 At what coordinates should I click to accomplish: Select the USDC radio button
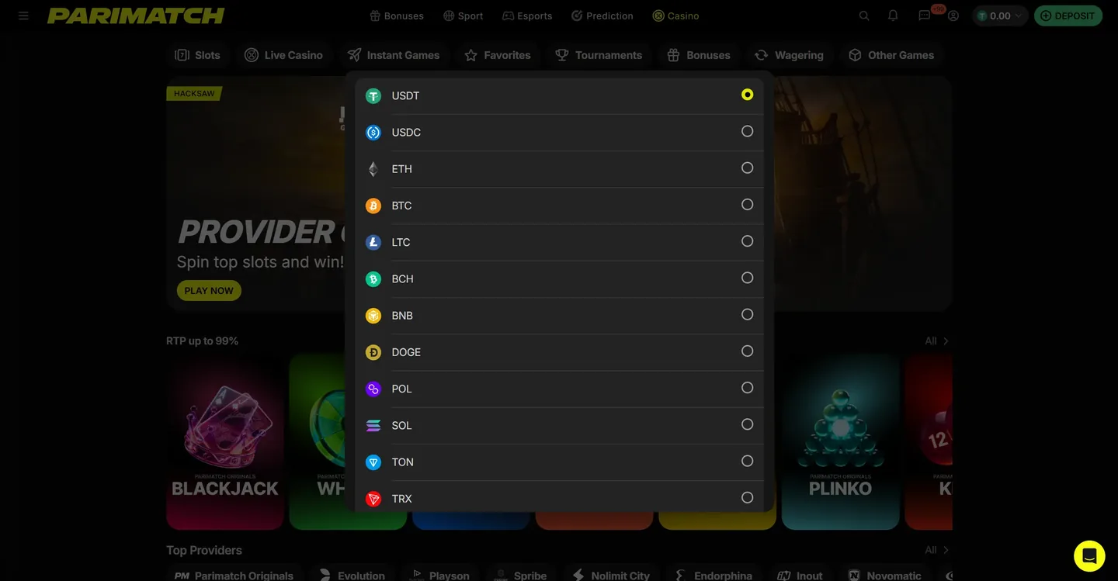[x=748, y=131]
